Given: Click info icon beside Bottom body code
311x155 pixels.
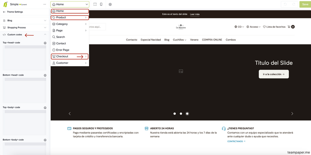Looking at the screenshot, I should 45,140.
